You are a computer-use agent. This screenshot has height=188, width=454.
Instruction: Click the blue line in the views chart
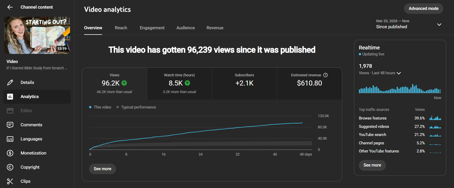(x=196, y=132)
